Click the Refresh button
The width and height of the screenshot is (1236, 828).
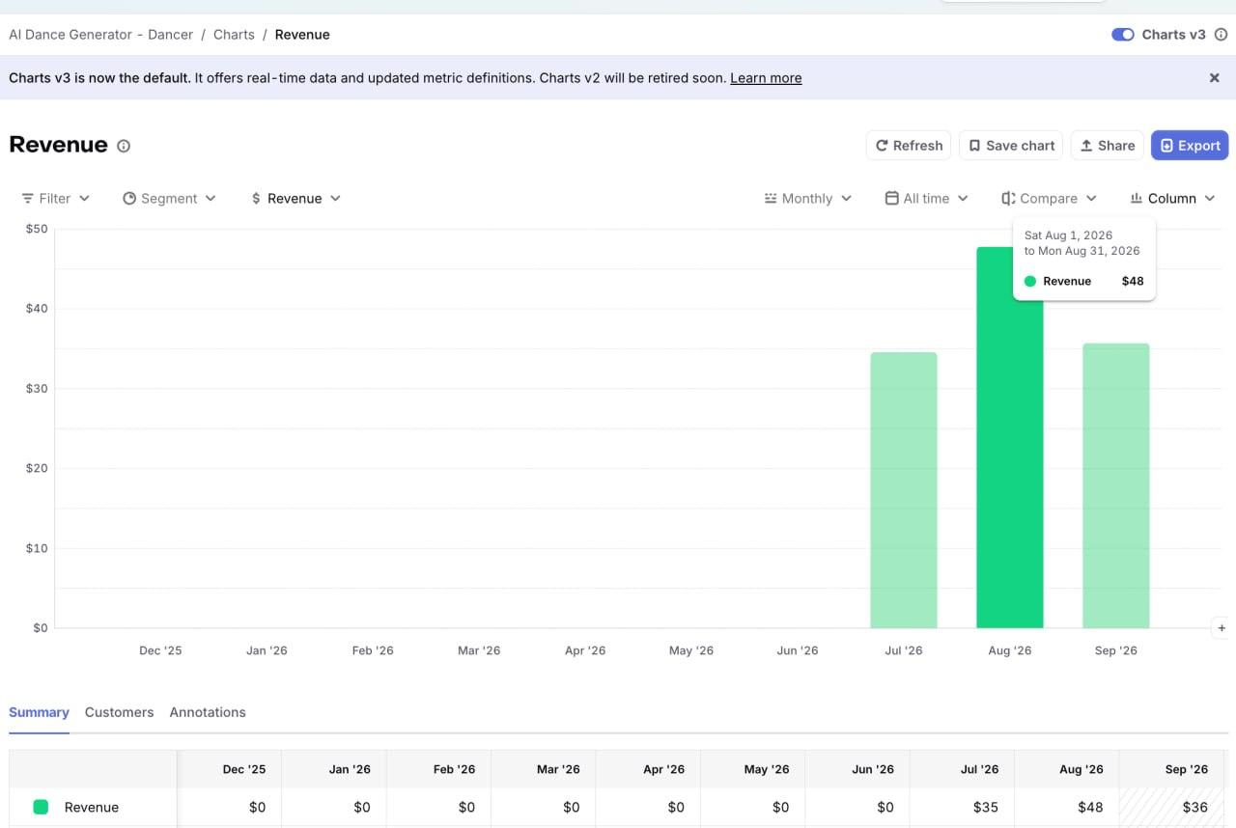point(909,146)
